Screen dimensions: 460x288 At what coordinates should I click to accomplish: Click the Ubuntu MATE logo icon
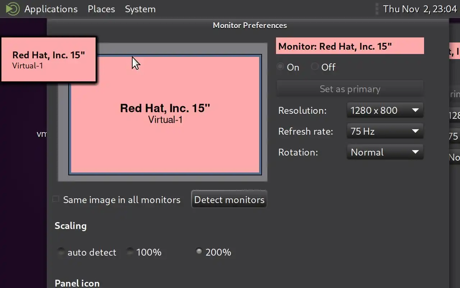pyautogui.click(x=13, y=9)
